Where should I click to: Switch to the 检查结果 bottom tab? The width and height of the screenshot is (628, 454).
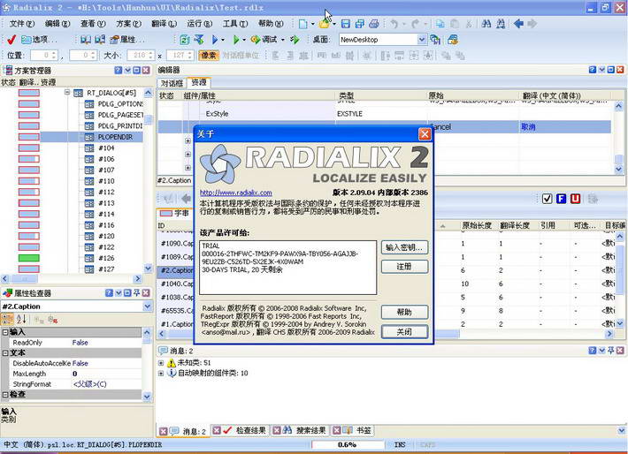coord(245,431)
